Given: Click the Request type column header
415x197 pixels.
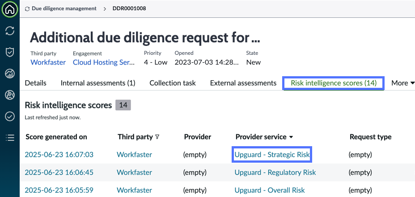Looking at the screenshot, I should coord(370,137).
